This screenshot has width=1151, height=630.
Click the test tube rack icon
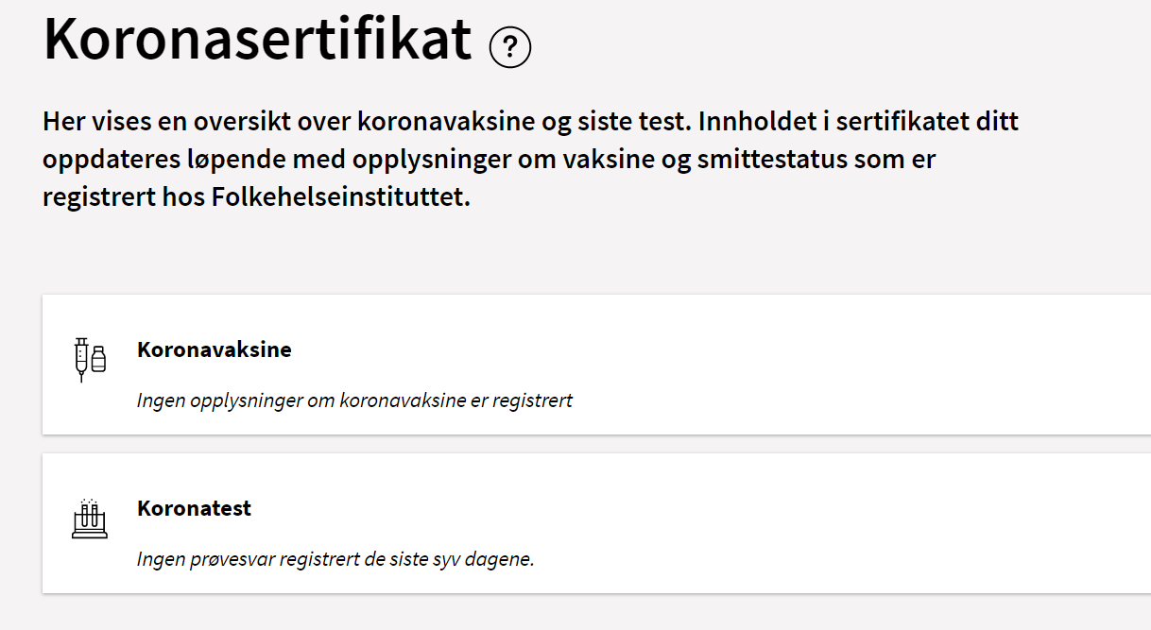(89, 519)
